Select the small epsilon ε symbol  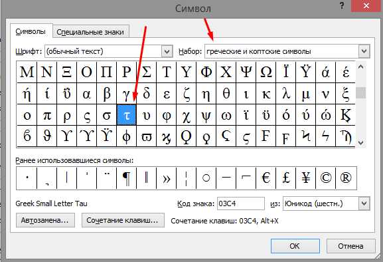click(167, 94)
